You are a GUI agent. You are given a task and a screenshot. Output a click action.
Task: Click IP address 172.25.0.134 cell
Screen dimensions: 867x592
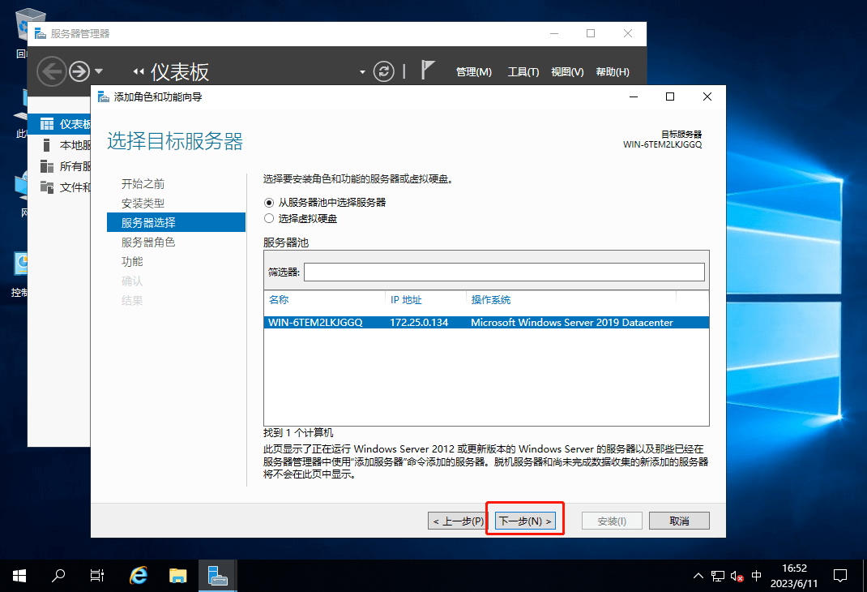click(x=419, y=323)
